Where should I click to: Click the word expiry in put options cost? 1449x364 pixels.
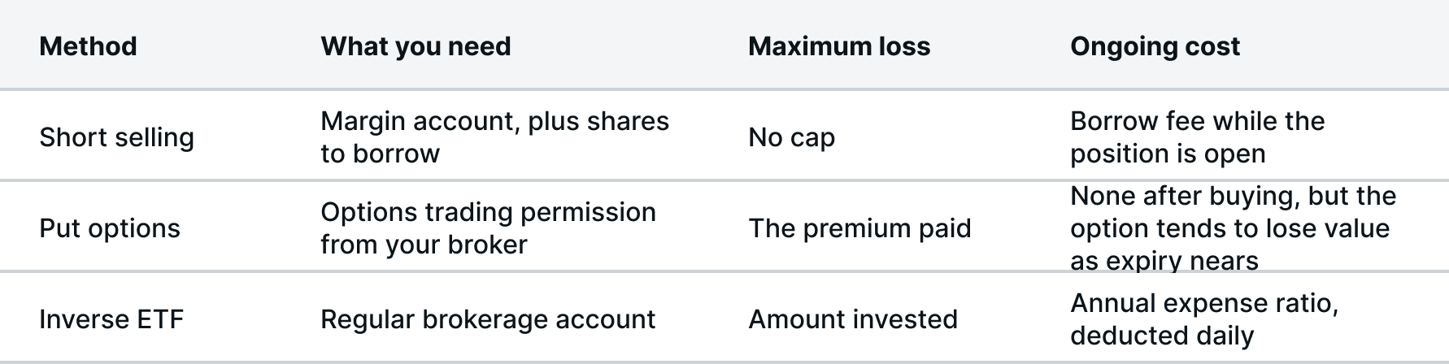(x=1144, y=262)
